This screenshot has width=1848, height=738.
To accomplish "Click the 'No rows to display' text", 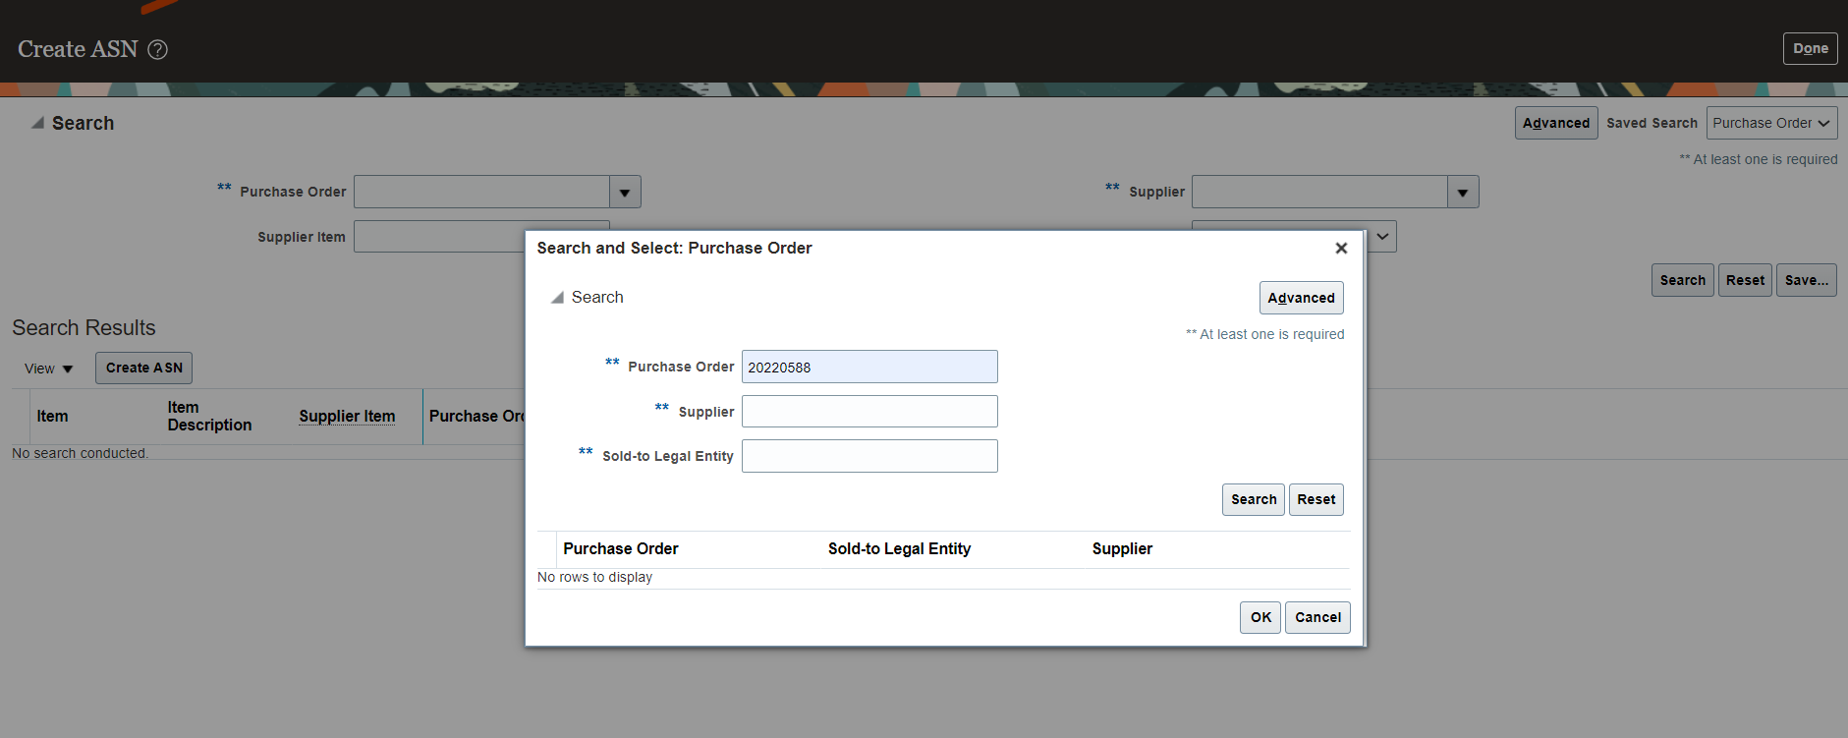I will 594,577.
